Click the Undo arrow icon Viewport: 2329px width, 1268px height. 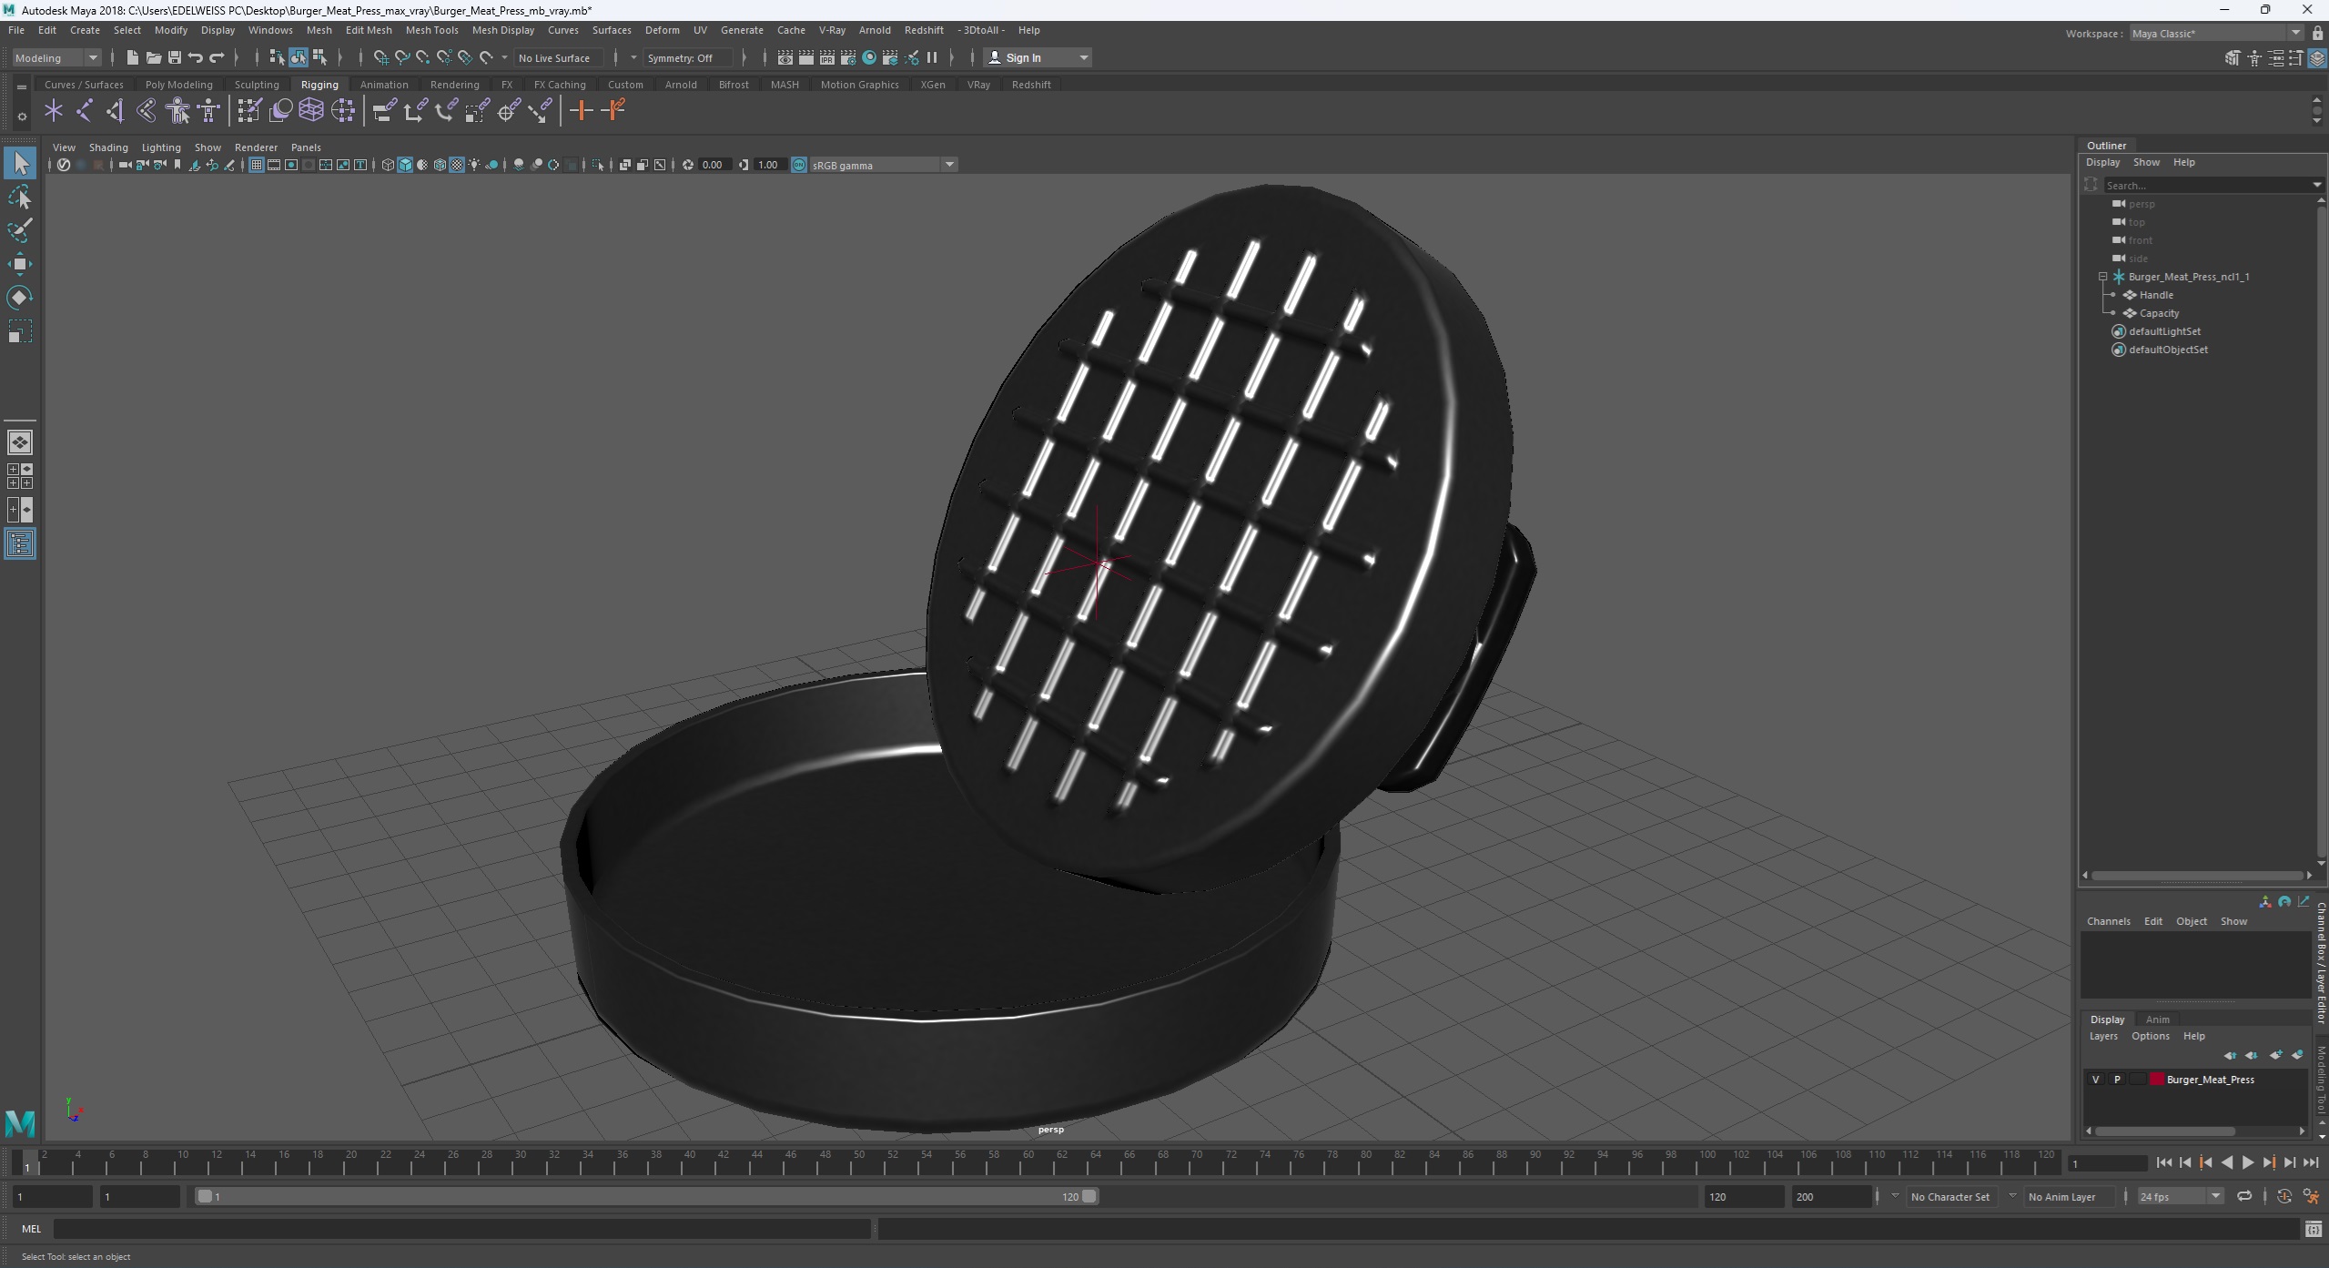point(196,57)
